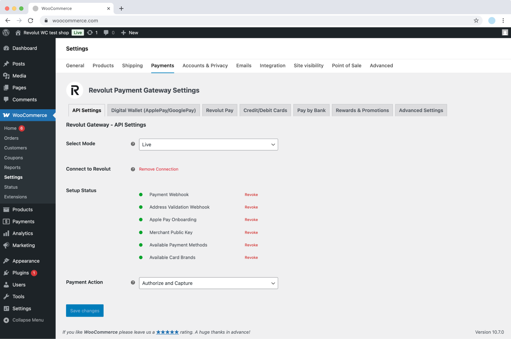This screenshot has height=339, width=511.
Task: Bookmark page with the star icon
Action: pyautogui.click(x=476, y=21)
